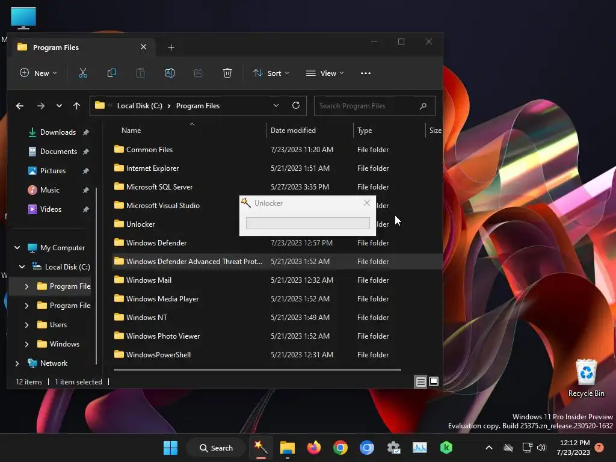The height and width of the screenshot is (462, 616).
Task: Click the resource monitor graph taskbar icon
Action: tap(420, 448)
